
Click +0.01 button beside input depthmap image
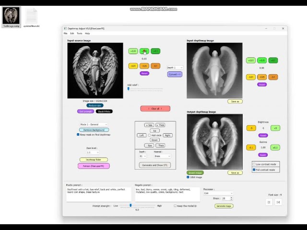tap(251, 60)
